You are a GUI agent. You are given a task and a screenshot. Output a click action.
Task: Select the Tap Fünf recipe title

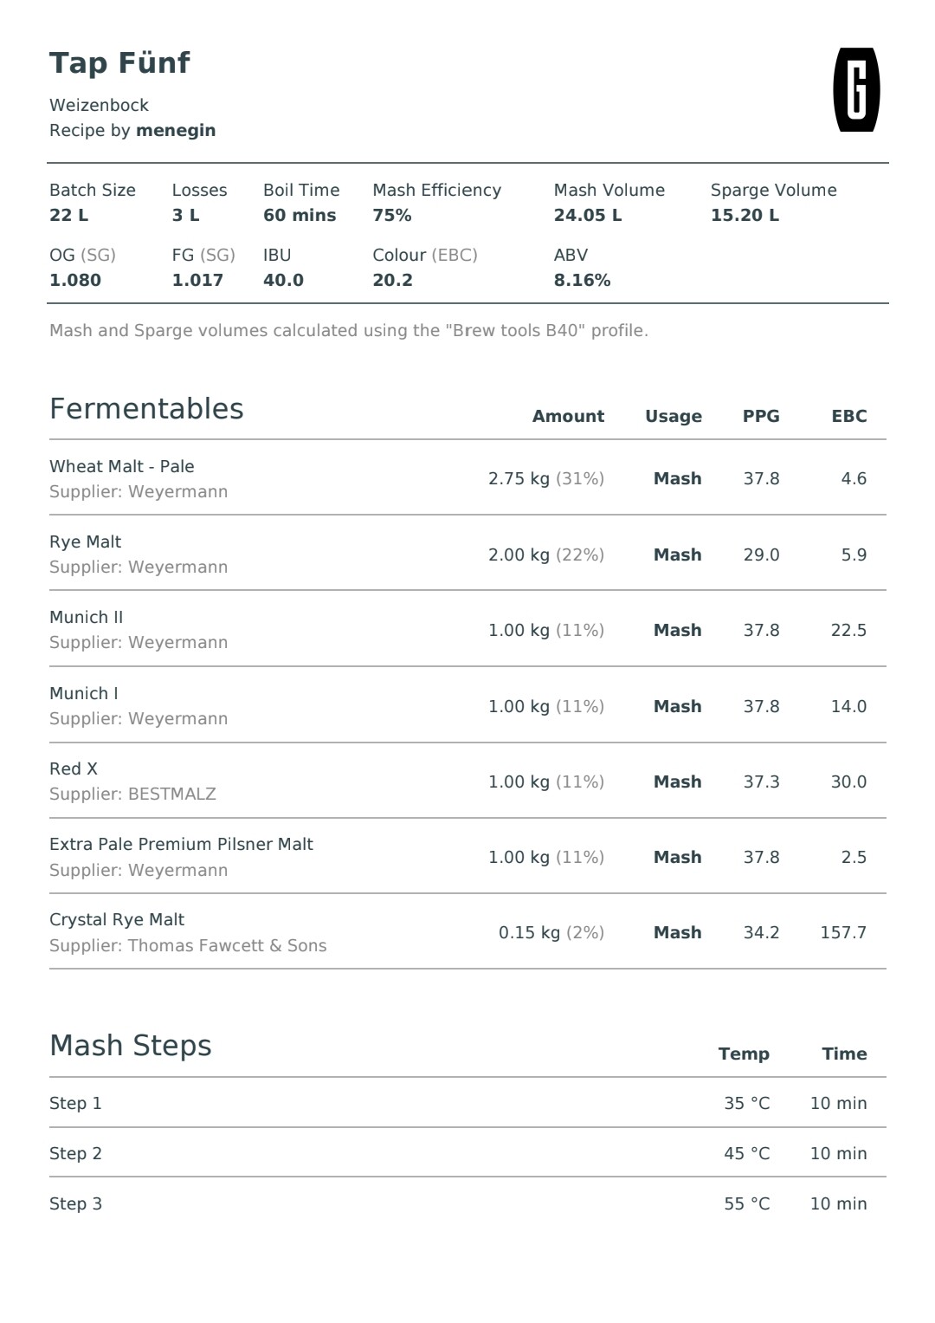coord(119,62)
